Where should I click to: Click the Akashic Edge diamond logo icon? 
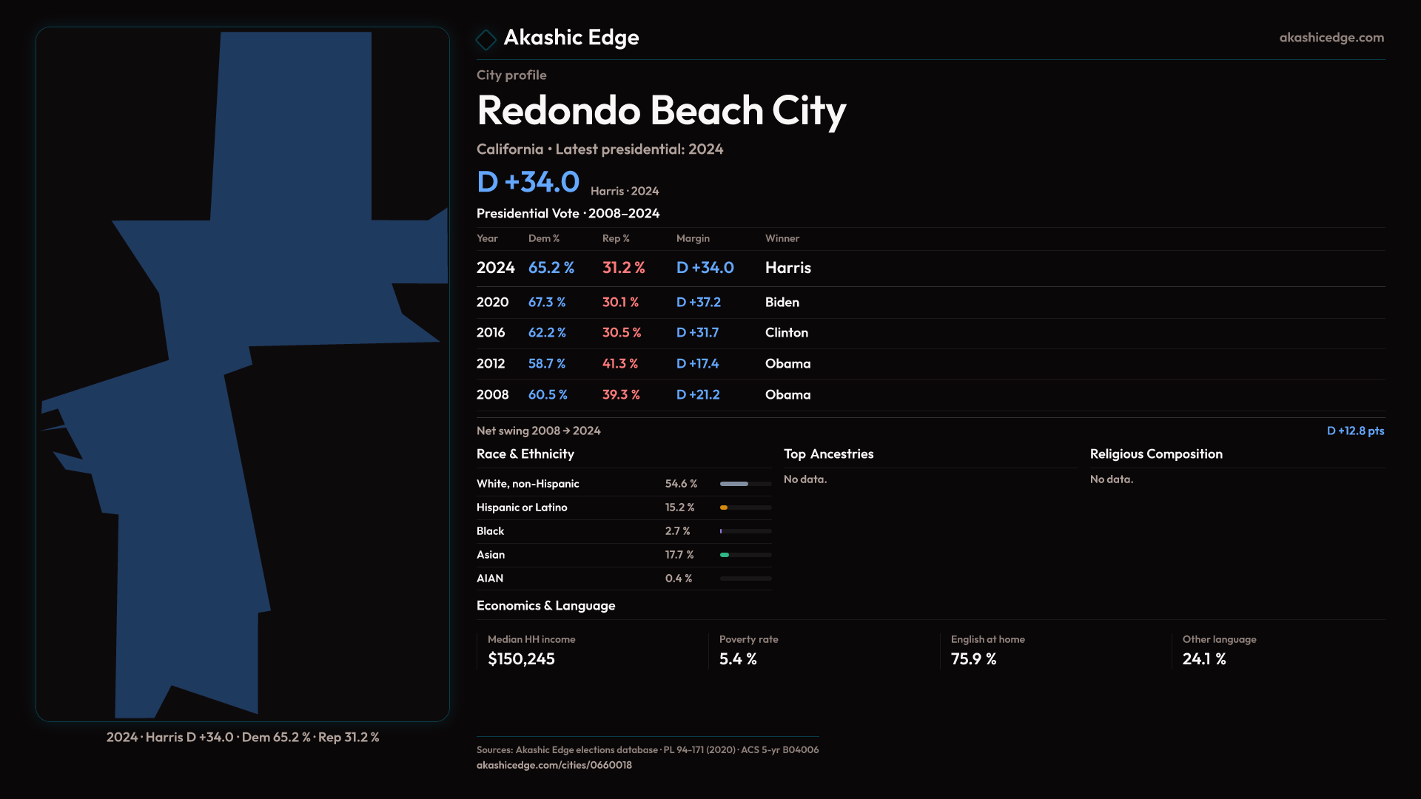[486, 39]
